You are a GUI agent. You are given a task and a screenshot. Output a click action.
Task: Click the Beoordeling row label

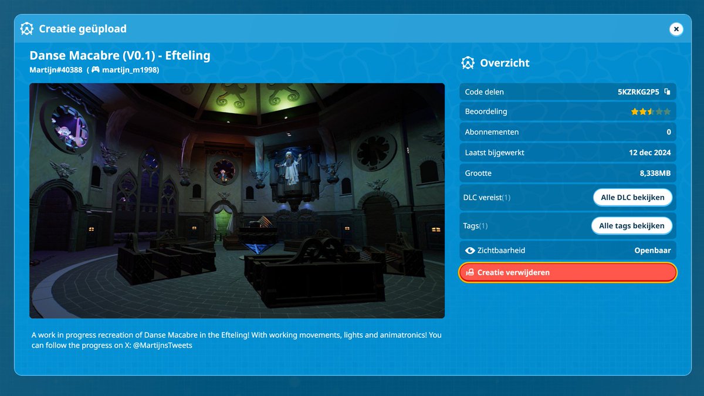[x=486, y=111]
